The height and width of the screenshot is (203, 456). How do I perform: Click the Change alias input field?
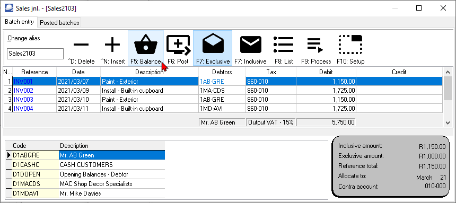click(x=35, y=54)
